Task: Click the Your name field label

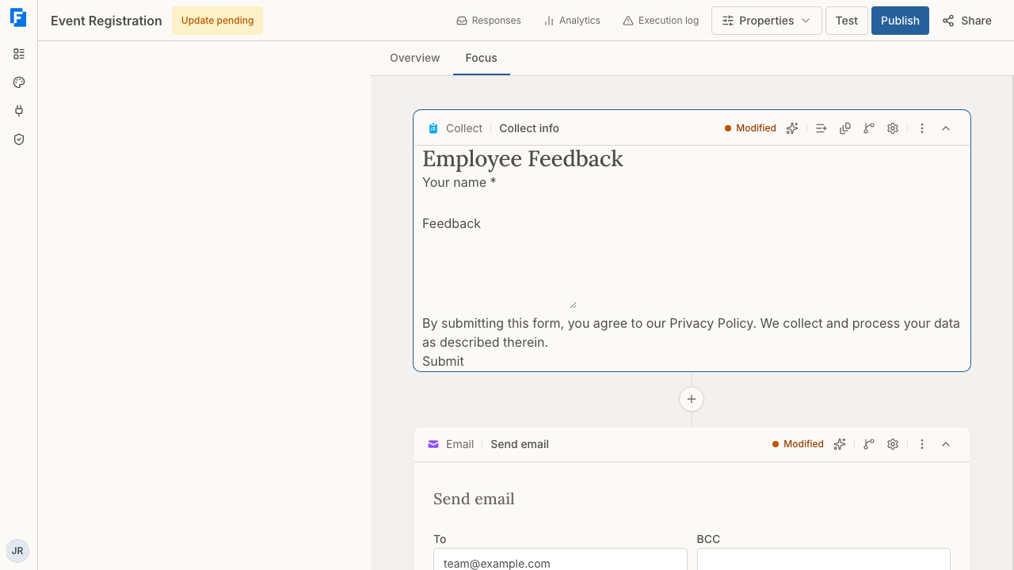Action: click(x=459, y=182)
